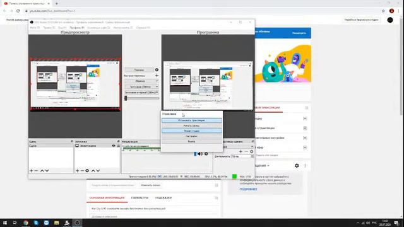
Task: Toggle the lock on Screen Capture source
Action: (x=119, y=146)
